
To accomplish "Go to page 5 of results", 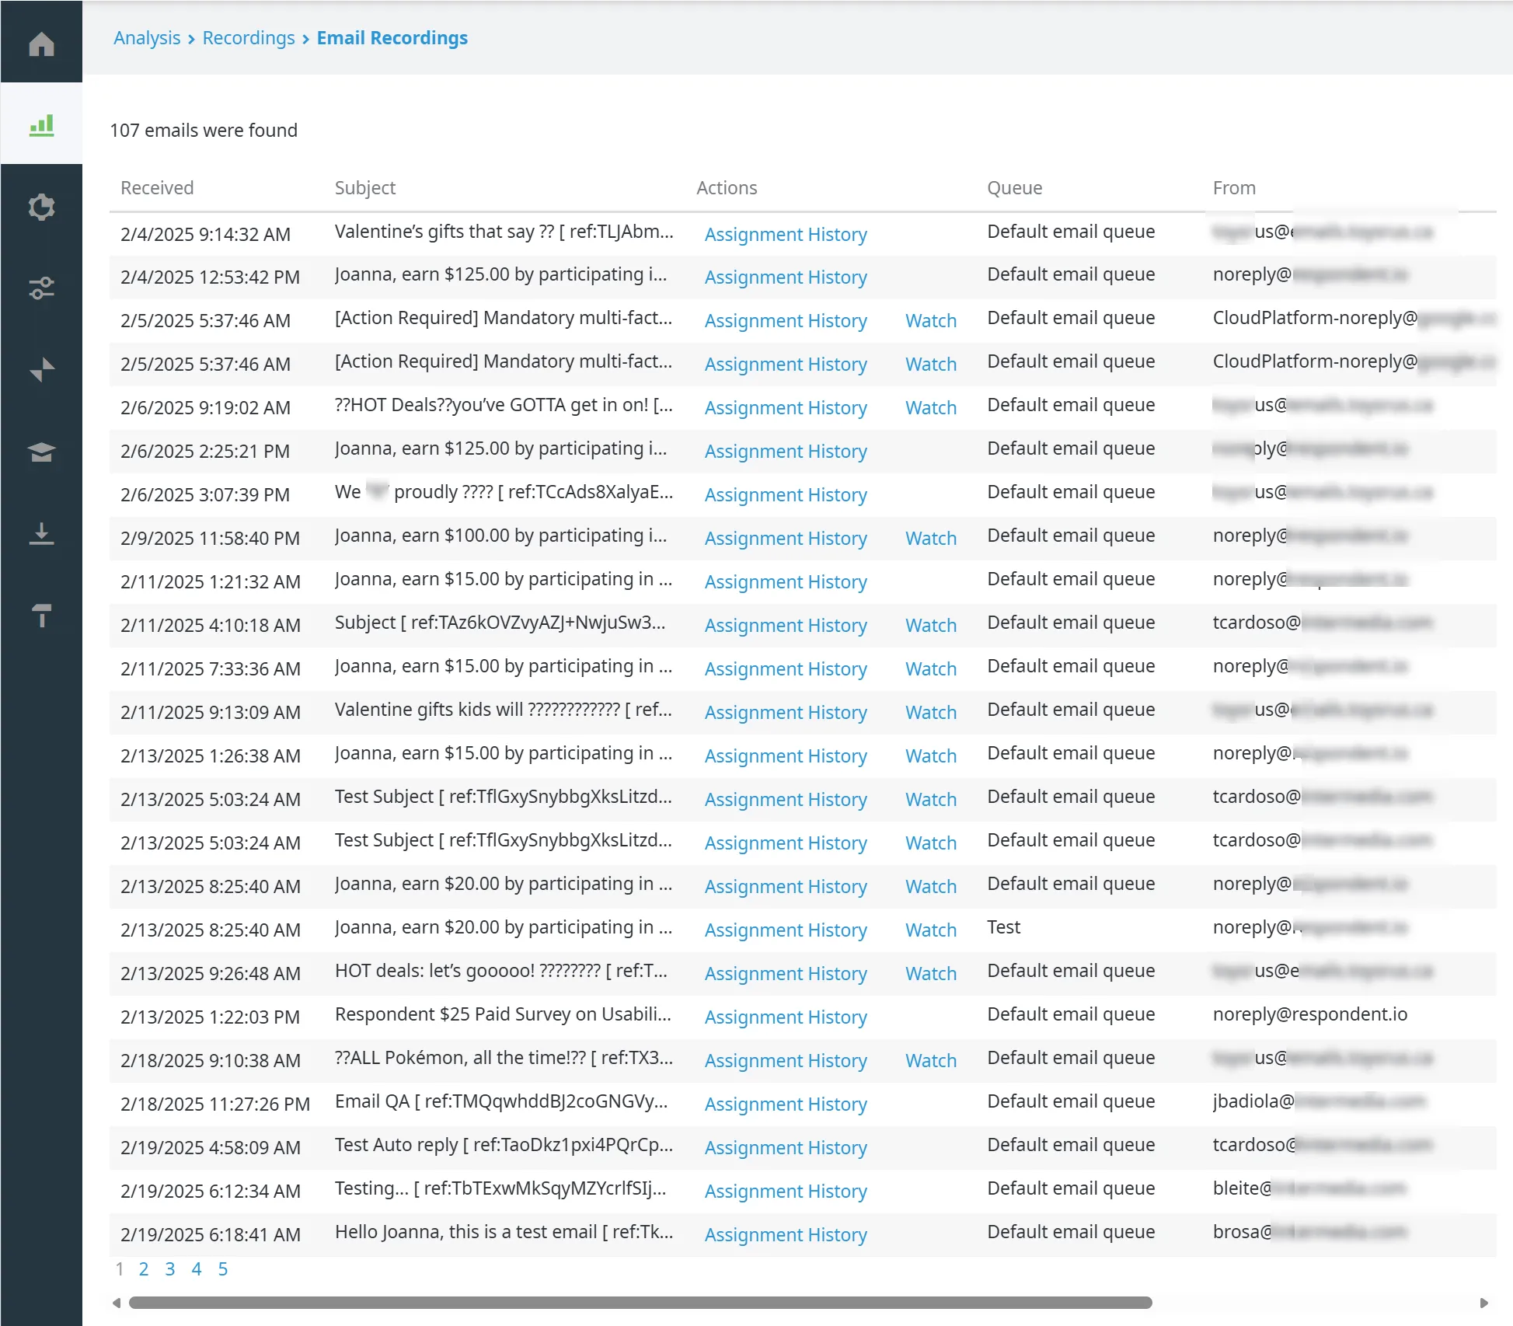I will (x=223, y=1269).
